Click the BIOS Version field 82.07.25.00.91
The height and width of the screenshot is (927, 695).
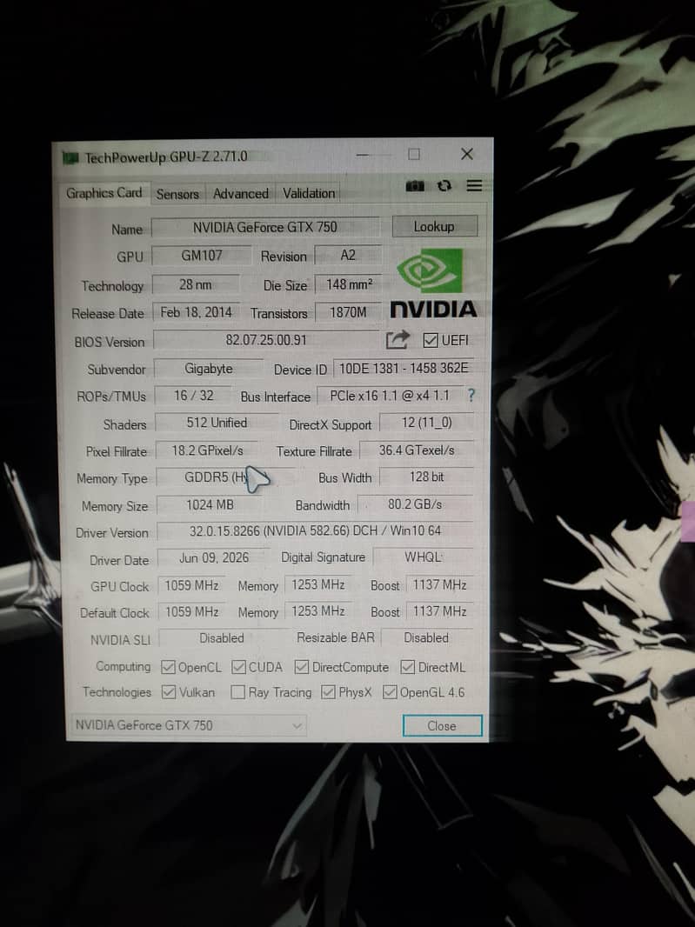(266, 341)
